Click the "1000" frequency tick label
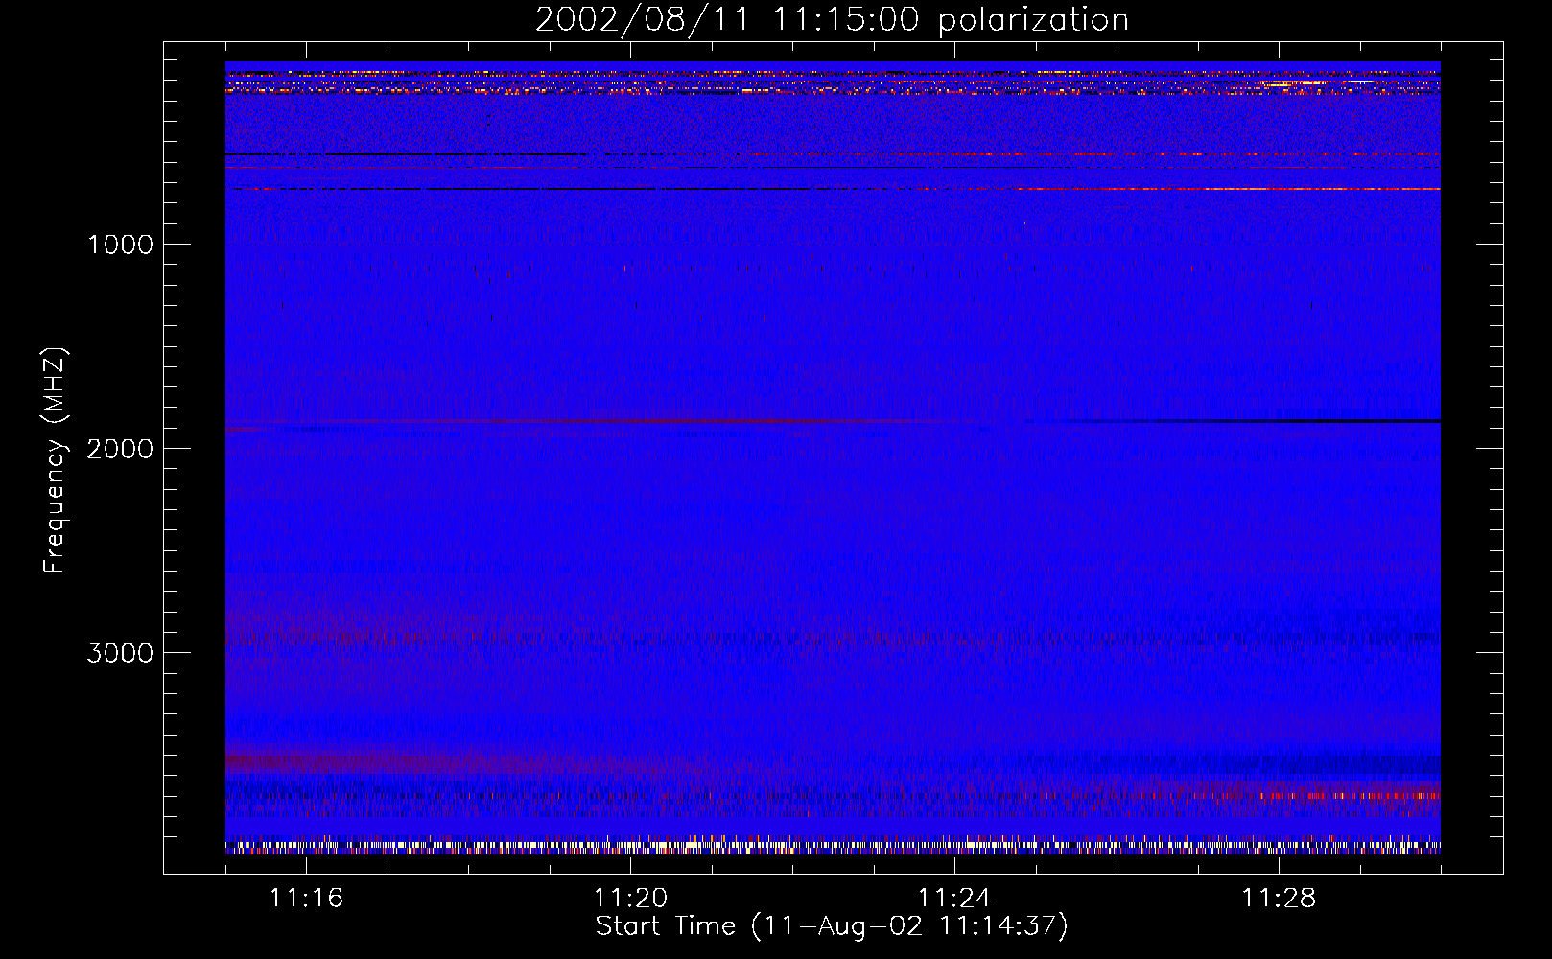Screen dimensions: 1552x959 tap(120, 245)
